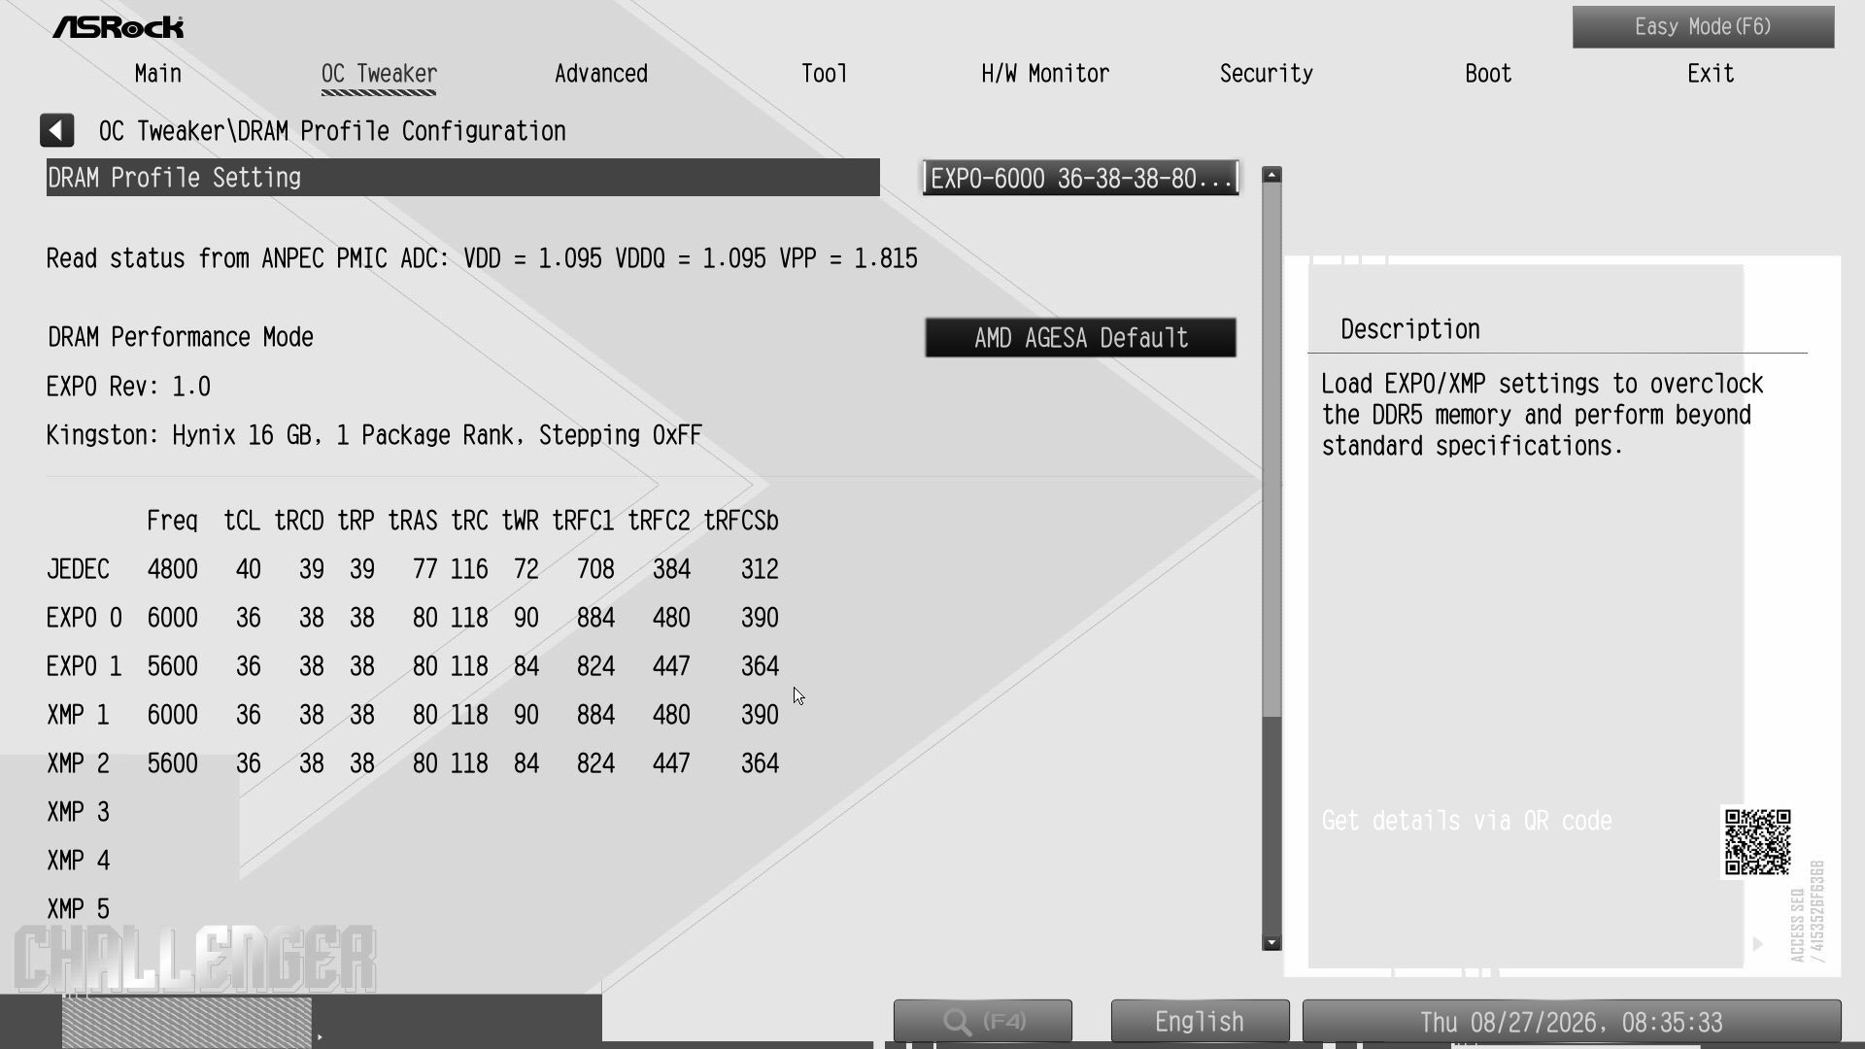1865x1049 pixels.
Task: Click the breadcrumb OC Tweaker\DRAM Profile Configuration
Action: point(332,131)
